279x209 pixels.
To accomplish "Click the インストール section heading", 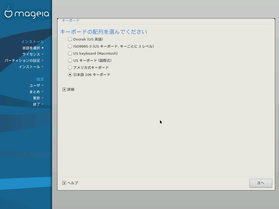I will pyautogui.click(x=33, y=42).
